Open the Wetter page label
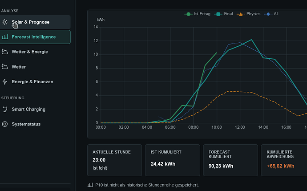Screen dimensions: 307x191 (19, 67)
